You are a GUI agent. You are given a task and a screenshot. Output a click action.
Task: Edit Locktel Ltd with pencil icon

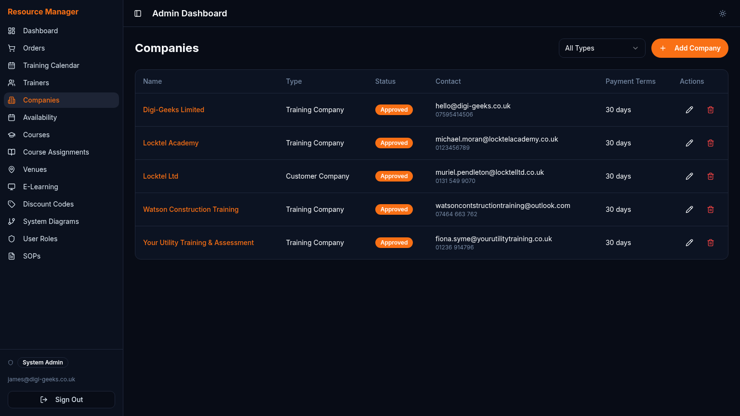point(689,176)
